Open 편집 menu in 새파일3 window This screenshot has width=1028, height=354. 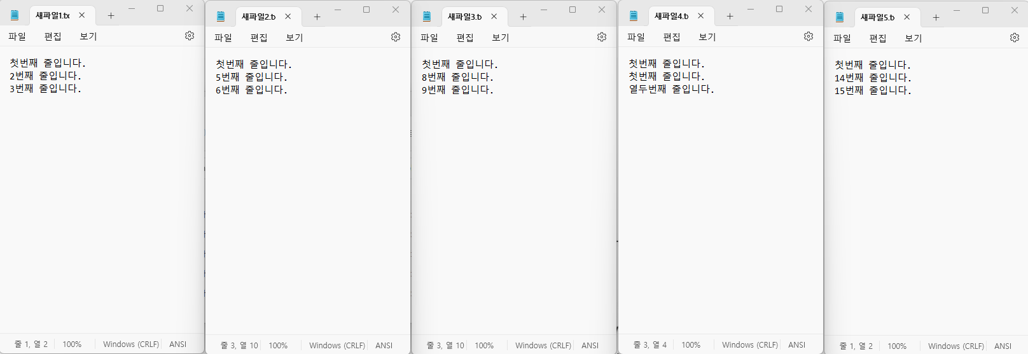coord(465,37)
